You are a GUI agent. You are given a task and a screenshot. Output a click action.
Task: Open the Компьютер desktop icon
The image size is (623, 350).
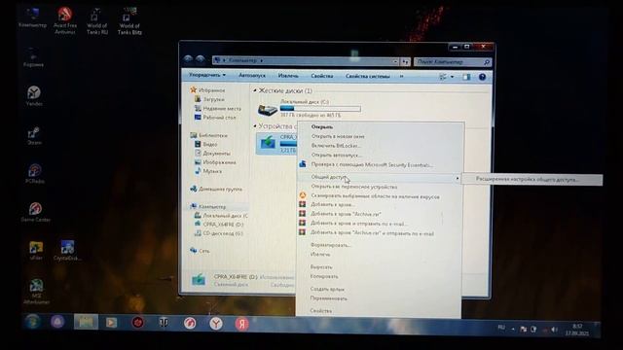(x=32, y=18)
